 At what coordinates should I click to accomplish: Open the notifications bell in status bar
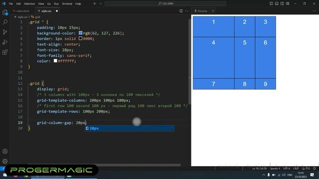[x=315, y=169]
